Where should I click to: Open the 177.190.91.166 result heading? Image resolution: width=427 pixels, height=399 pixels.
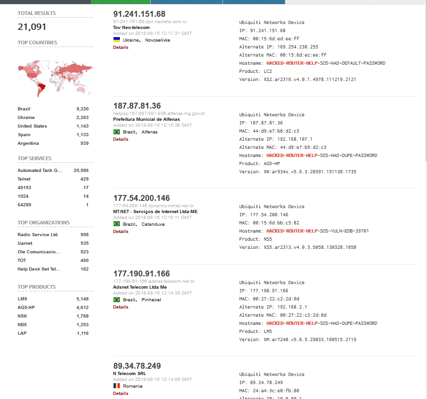tap(141, 273)
